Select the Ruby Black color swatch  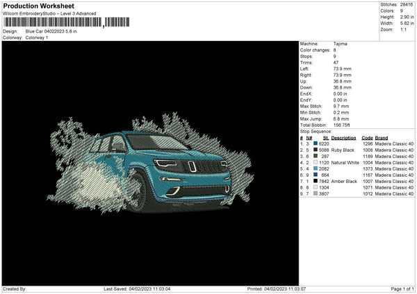(318, 150)
